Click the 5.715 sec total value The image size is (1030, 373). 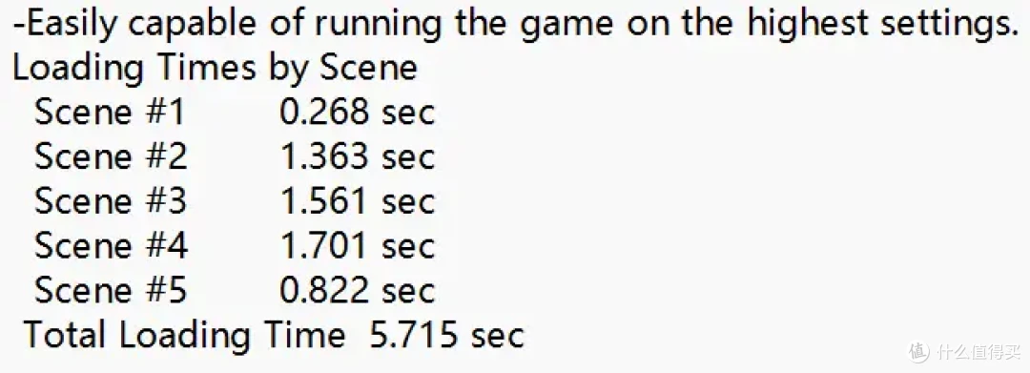pos(446,335)
